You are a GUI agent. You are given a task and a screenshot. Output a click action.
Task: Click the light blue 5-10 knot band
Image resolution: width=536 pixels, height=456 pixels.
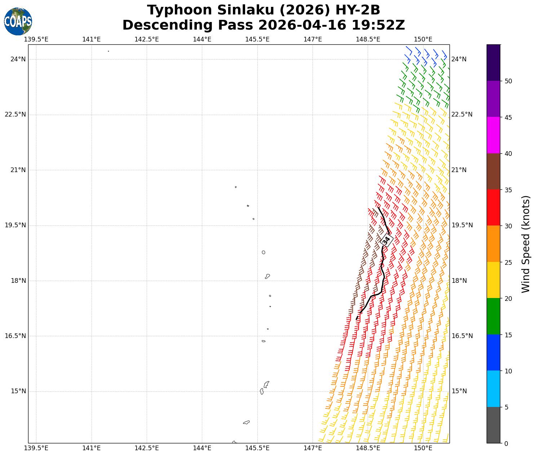(x=493, y=389)
